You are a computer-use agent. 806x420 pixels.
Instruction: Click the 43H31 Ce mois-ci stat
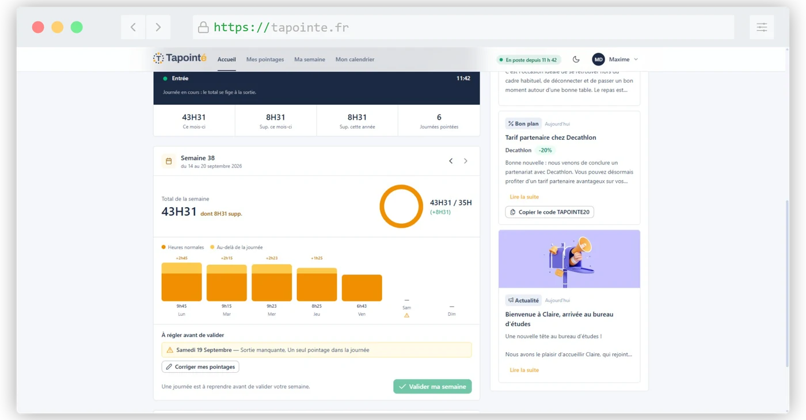(194, 121)
